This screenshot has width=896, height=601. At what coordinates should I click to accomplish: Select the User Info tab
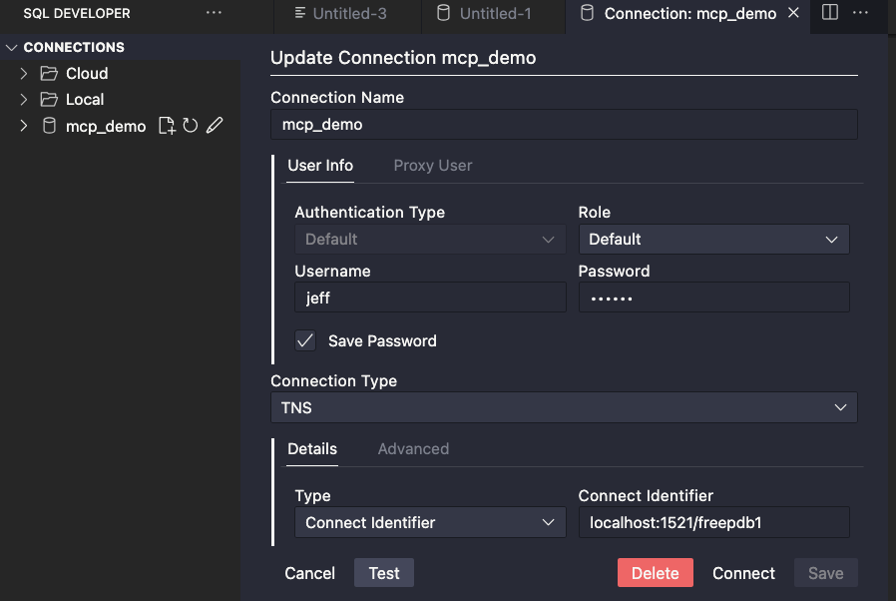tap(320, 166)
